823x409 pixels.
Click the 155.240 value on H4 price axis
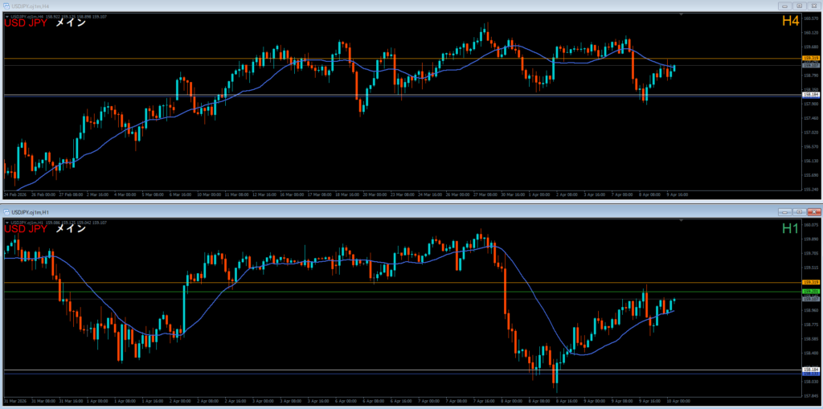[811, 189]
